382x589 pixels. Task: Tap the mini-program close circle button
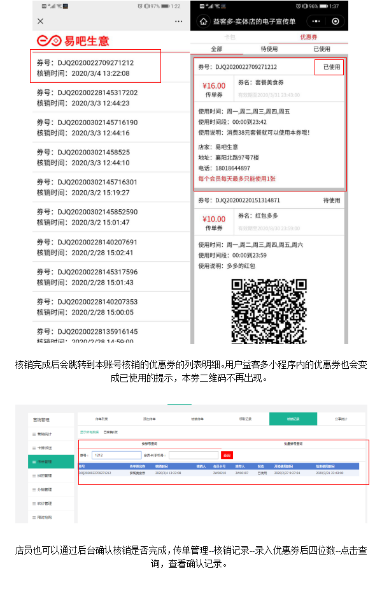pyautogui.click(x=336, y=21)
